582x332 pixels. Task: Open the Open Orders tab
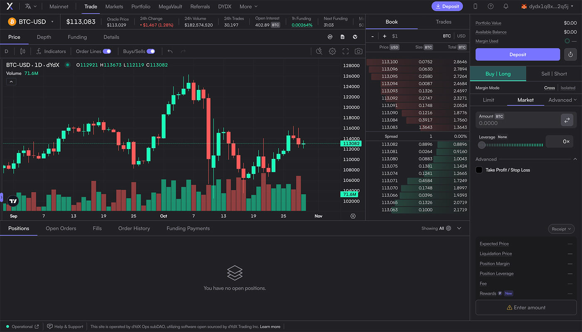pos(61,229)
